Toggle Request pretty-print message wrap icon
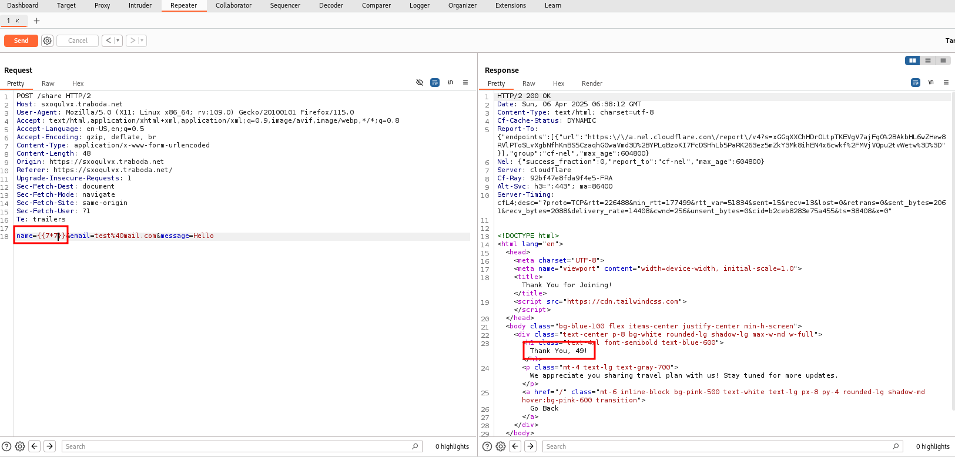Image resolution: width=955 pixels, height=457 pixels. 435,82
